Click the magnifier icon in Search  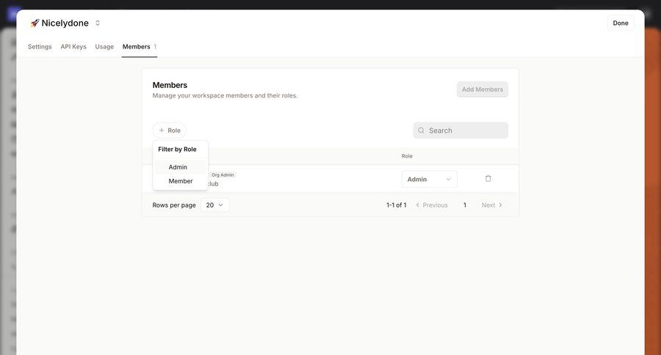pyautogui.click(x=422, y=131)
